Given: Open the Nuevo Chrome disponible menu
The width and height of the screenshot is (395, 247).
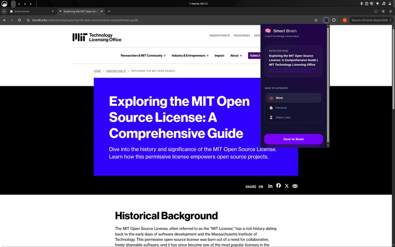Looking at the screenshot, I should [371, 20].
